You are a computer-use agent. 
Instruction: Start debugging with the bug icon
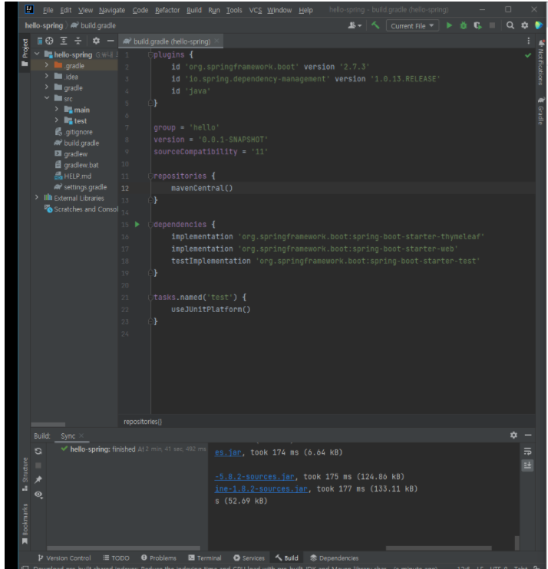464,25
